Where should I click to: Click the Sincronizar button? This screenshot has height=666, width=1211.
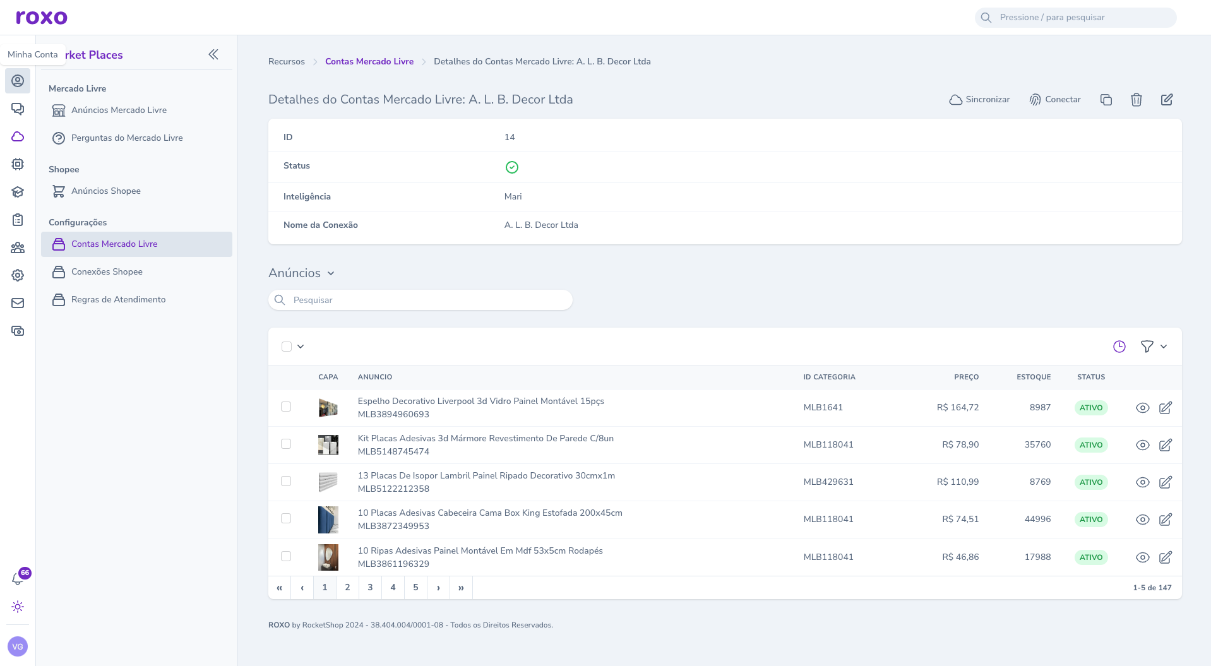[x=979, y=100]
